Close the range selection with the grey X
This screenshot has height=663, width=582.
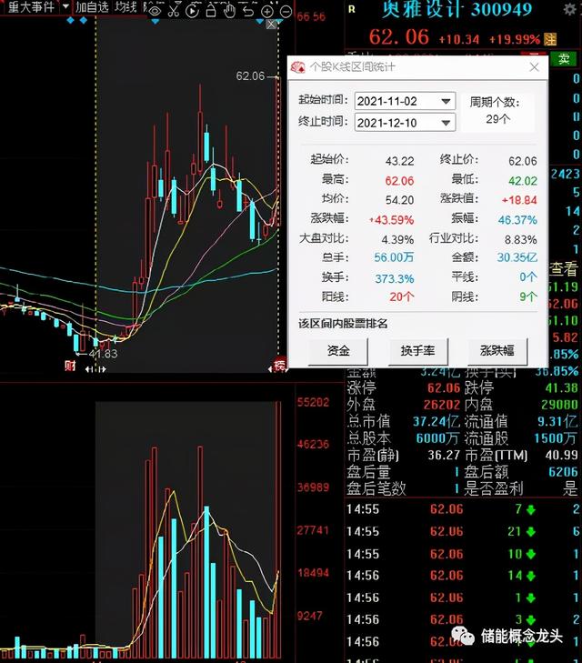click(271, 25)
